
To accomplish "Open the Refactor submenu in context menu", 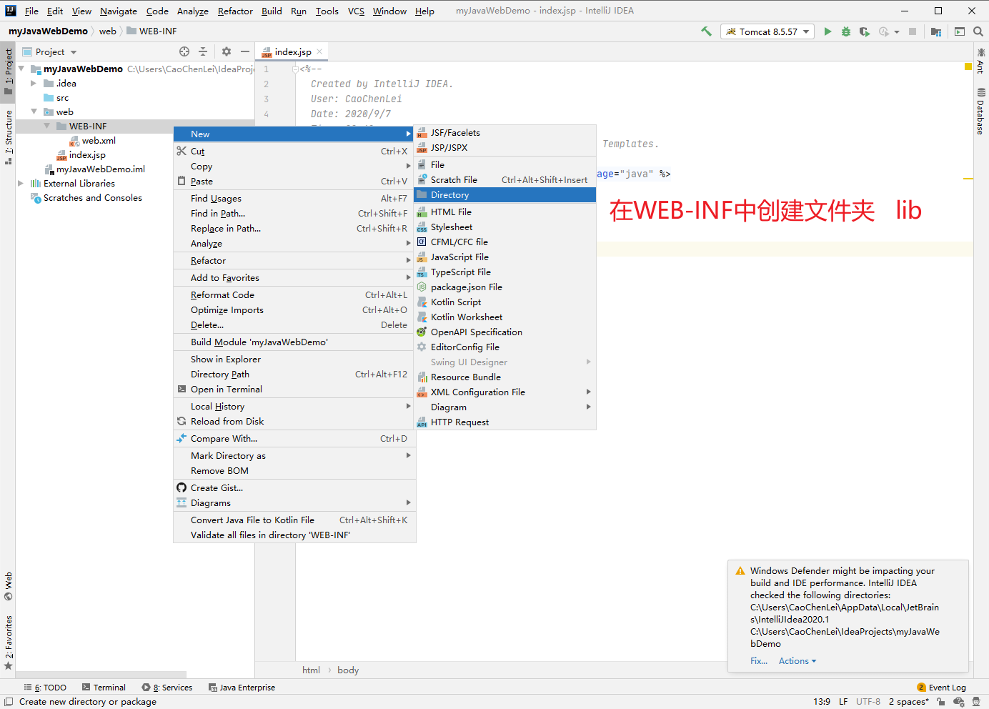I will [x=294, y=261].
